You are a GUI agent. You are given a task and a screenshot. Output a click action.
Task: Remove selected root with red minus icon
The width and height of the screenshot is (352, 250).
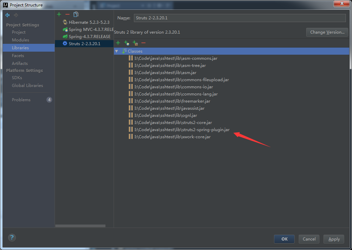143,43
